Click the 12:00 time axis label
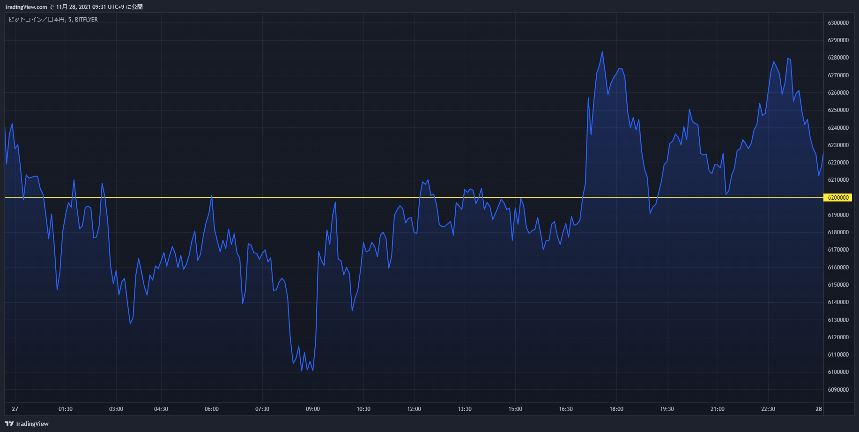The width and height of the screenshot is (859, 432). coord(414,409)
